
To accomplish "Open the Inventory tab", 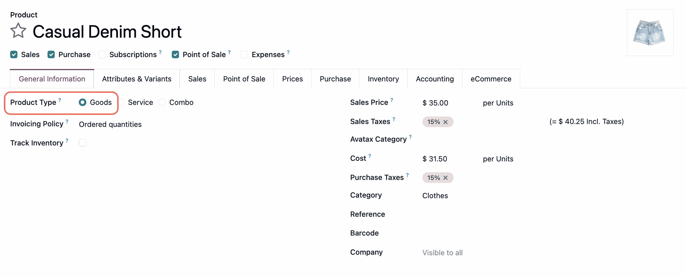I will [x=383, y=79].
